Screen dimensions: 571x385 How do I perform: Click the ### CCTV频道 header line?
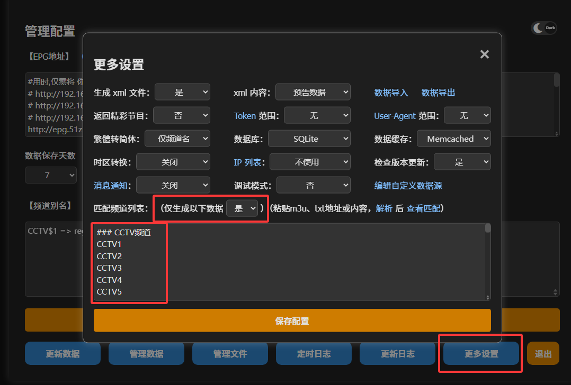click(x=124, y=232)
